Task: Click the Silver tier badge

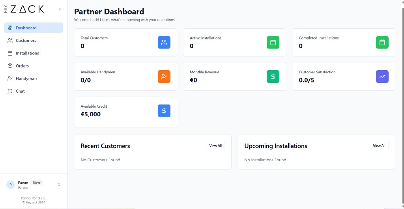Action: pos(36,183)
